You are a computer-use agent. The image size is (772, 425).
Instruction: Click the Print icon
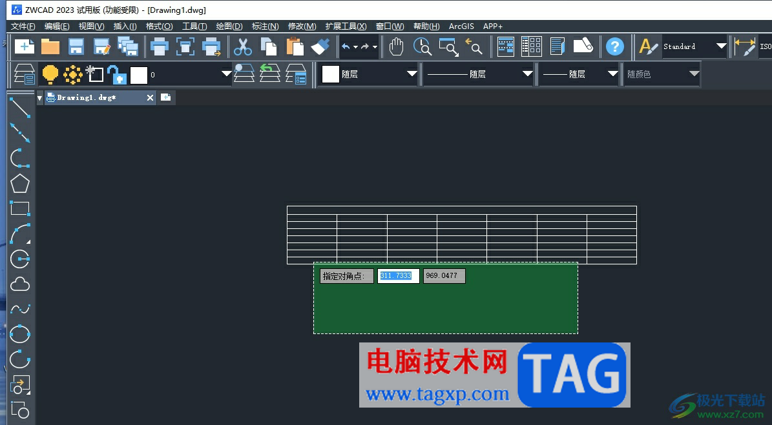[159, 46]
